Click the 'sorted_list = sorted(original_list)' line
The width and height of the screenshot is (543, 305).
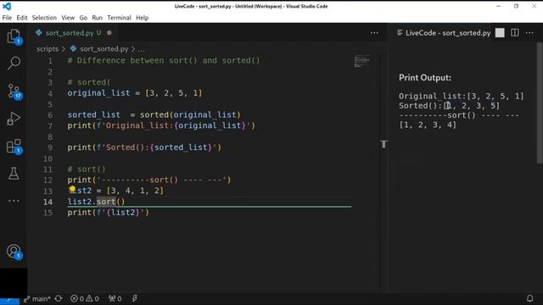pos(154,115)
